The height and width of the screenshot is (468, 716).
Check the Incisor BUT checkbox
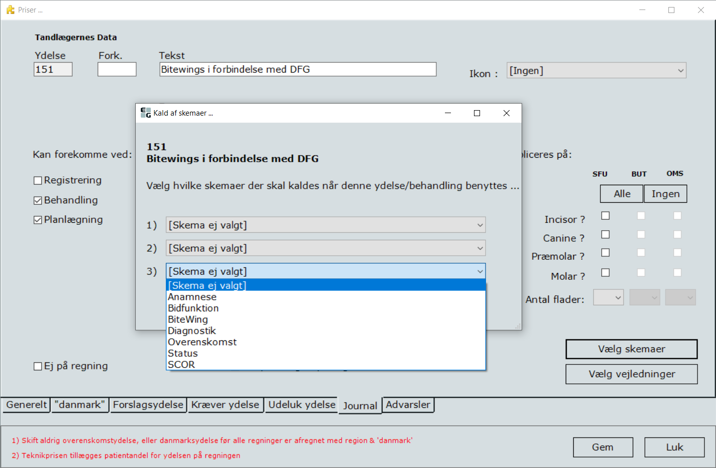pyautogui.click(x=641, y=216)
